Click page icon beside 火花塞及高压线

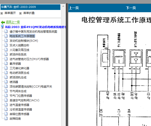(6, 50)
